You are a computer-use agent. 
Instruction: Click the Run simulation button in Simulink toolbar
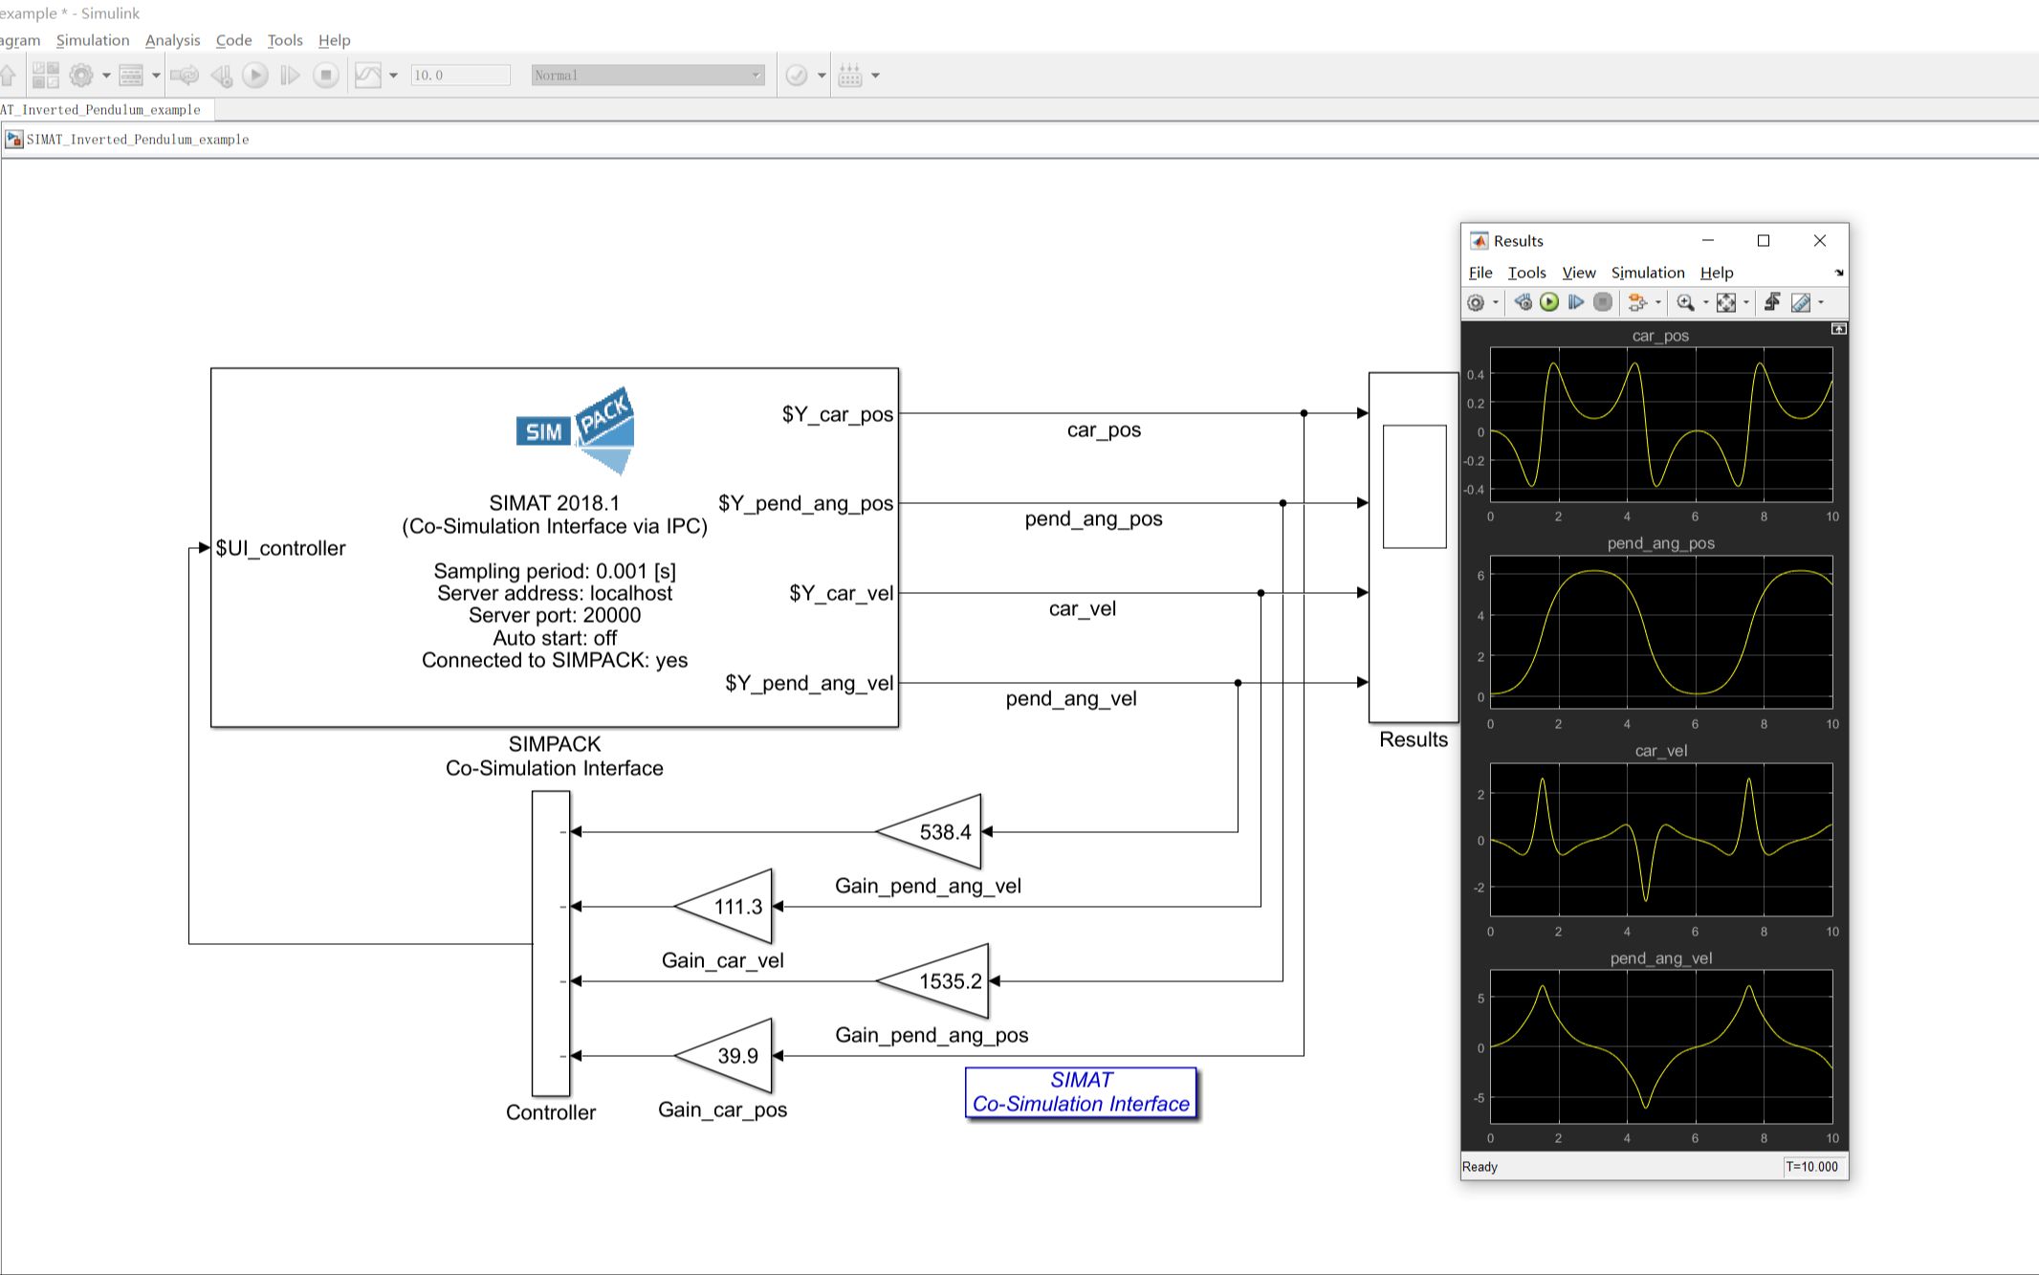pos(253,76)
